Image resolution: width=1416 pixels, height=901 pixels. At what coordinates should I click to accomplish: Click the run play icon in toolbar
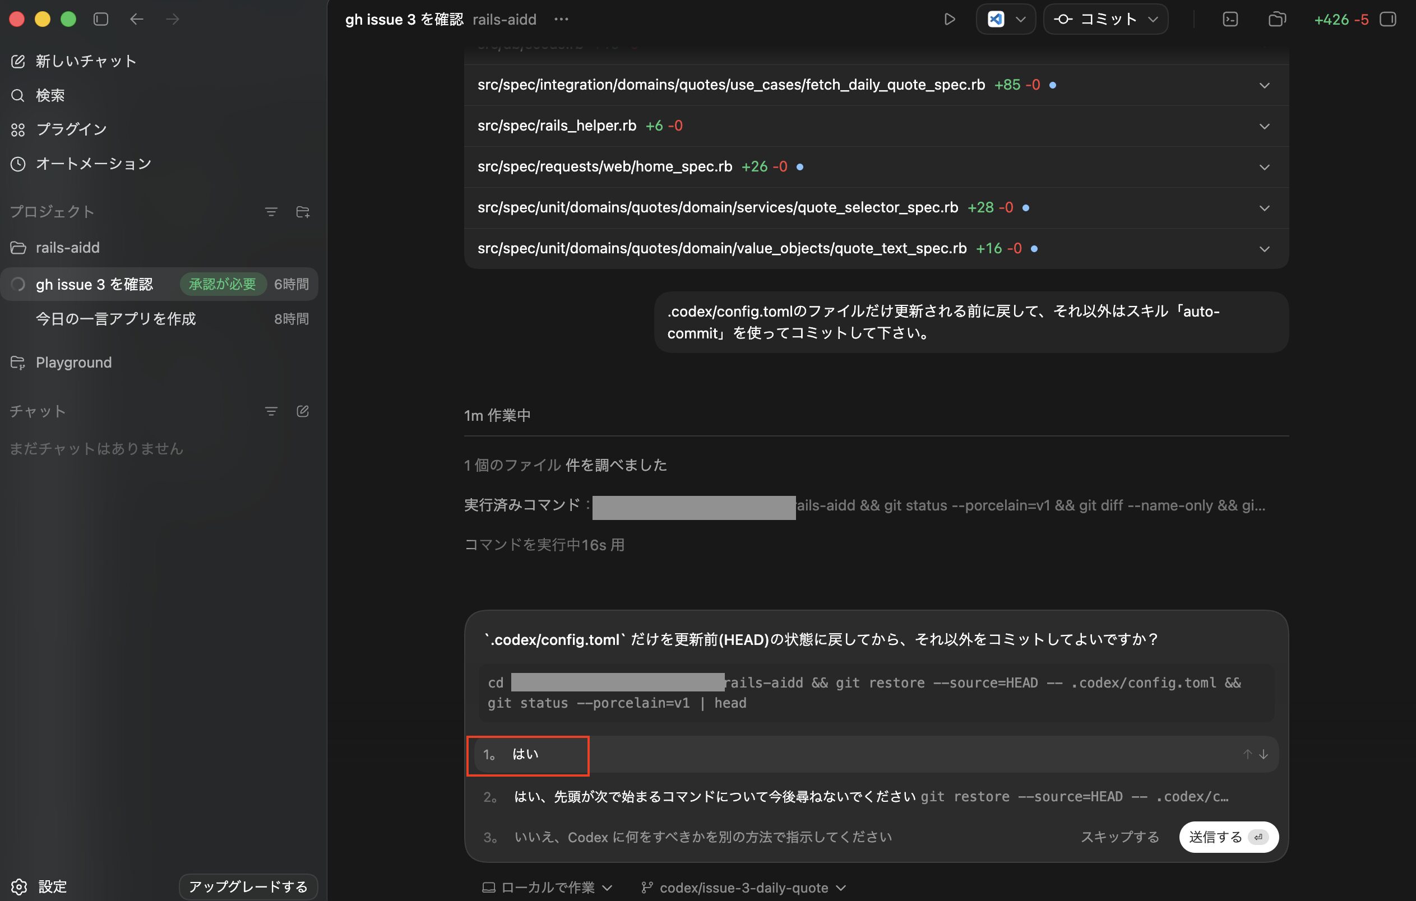[x=949, y=20]
